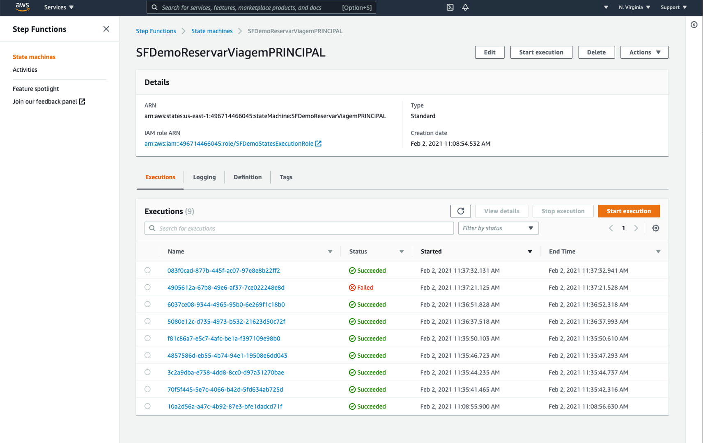703x443 pixels.
Task: Refresh the executions list
Action: pos(460,211)
